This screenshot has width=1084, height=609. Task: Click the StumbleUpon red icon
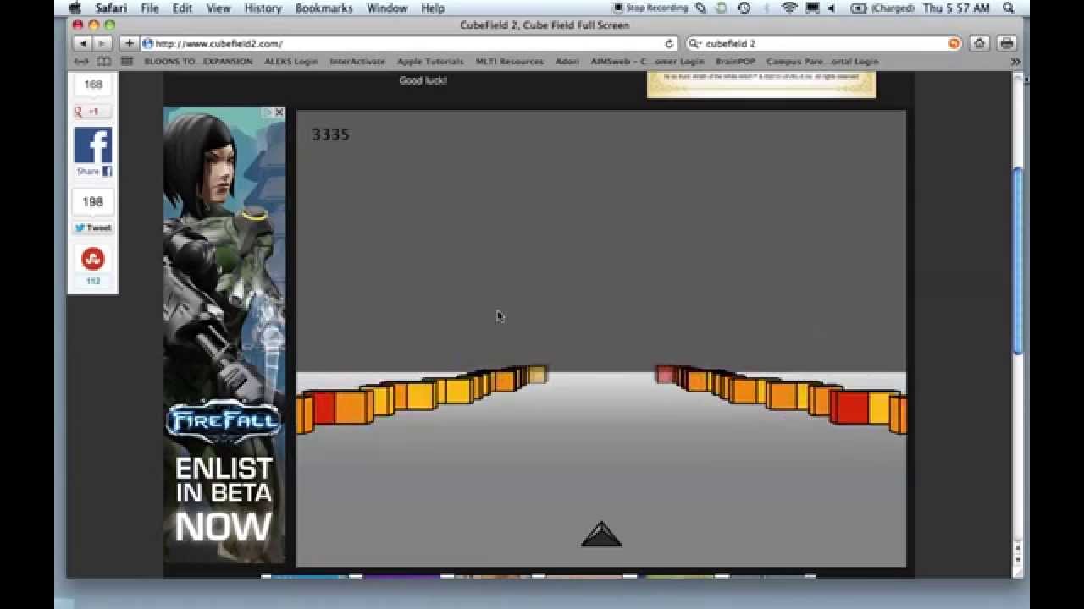92,259
